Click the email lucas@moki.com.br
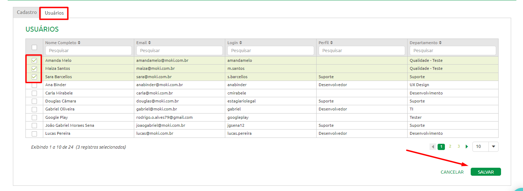The width and height of the screenshot is (523, 191). (x=155, y=133)
